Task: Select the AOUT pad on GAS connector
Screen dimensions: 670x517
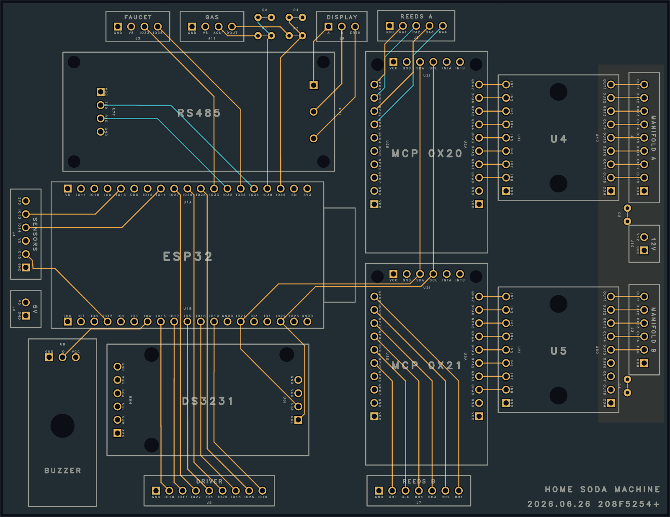Action: click(219, 26)
